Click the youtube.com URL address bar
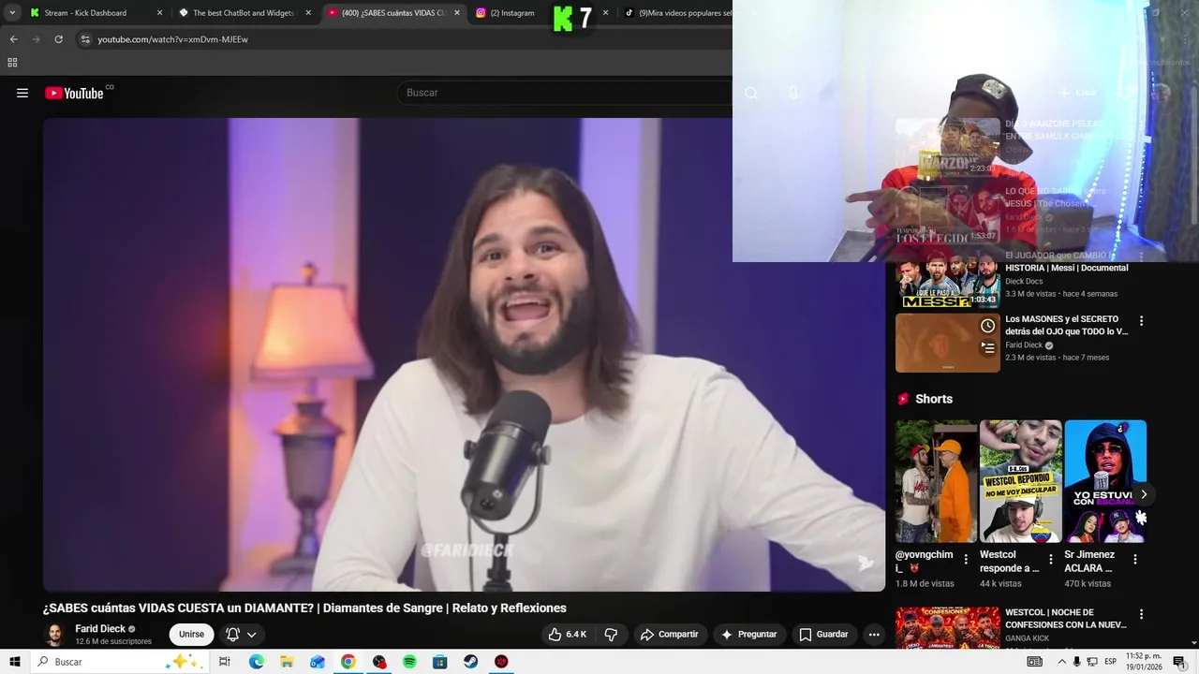Viewport: 1199px width, 674px height. coord(172,39)
